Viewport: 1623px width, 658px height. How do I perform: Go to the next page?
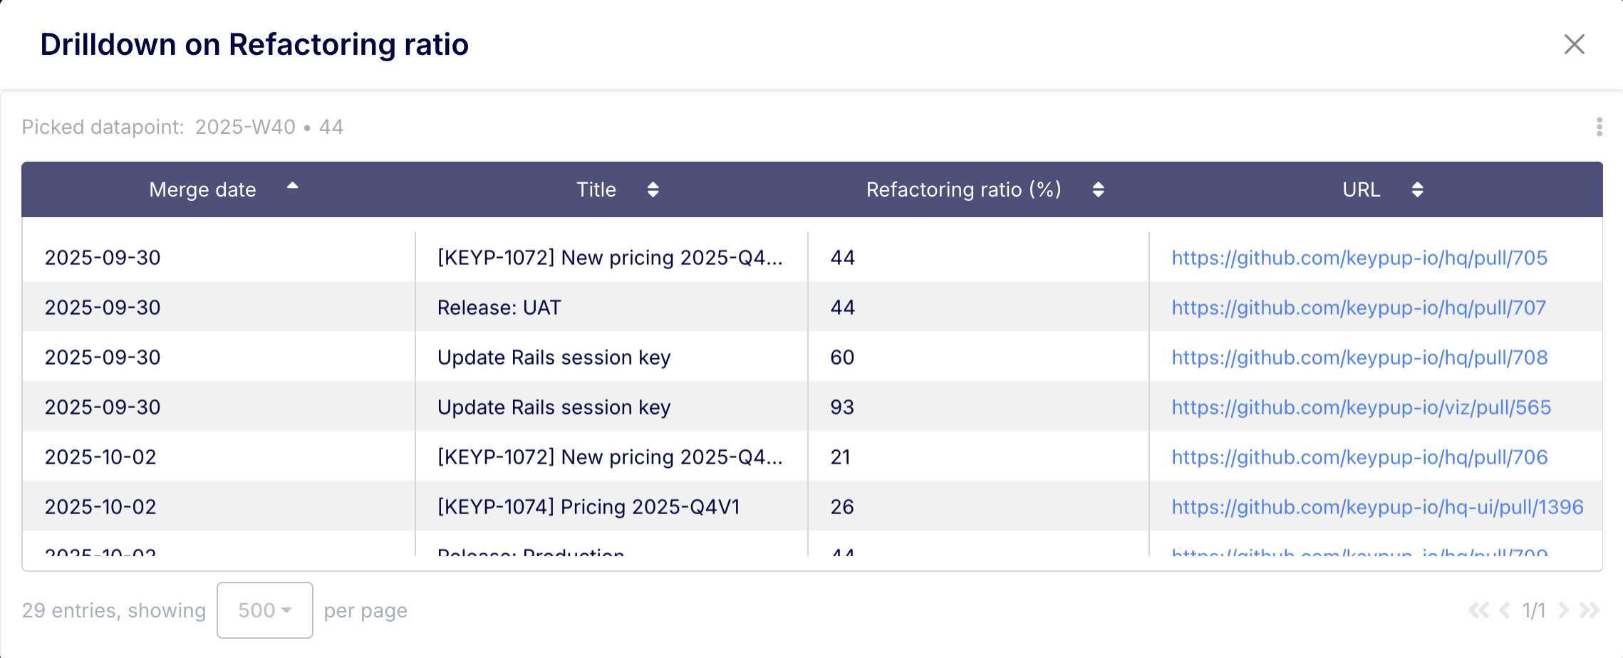(1563, 610)
